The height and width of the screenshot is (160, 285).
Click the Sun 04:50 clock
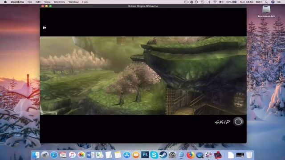[246, 2]
